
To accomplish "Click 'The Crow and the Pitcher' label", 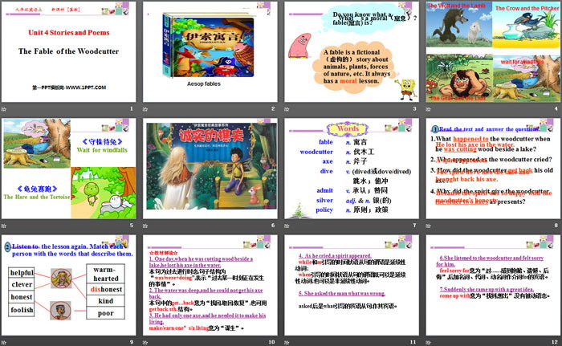I will [527, 8].
